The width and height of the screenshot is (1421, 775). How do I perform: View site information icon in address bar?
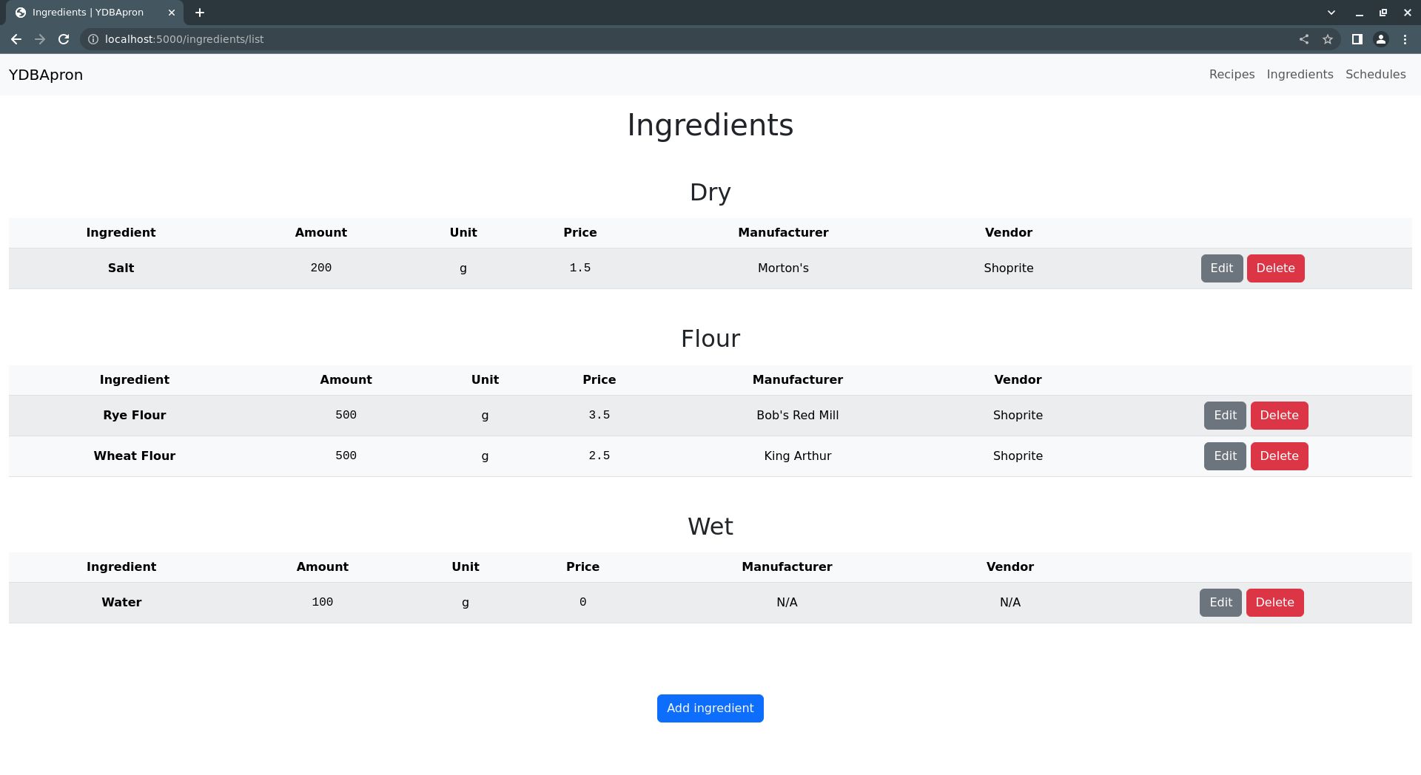tap(93, 39)
